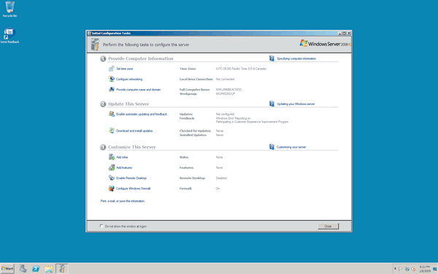Show hidden tray icons arrow
This screenshot has width=438, height=274.
click(x=395, y=269)
